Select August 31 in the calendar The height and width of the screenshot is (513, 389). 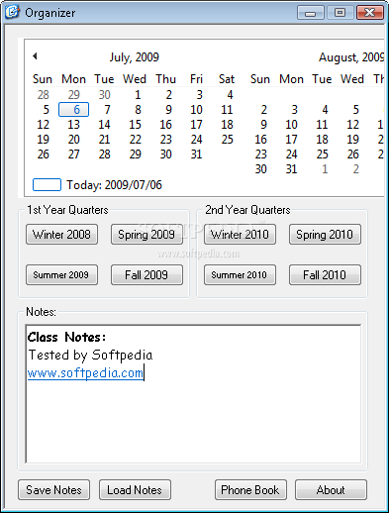coord(291,169)
